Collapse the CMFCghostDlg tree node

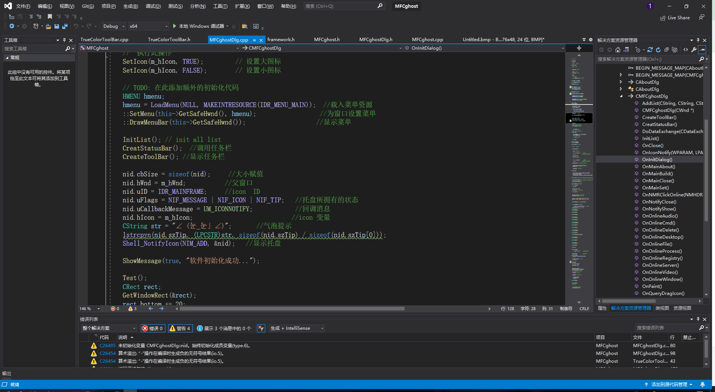point(621,96)
